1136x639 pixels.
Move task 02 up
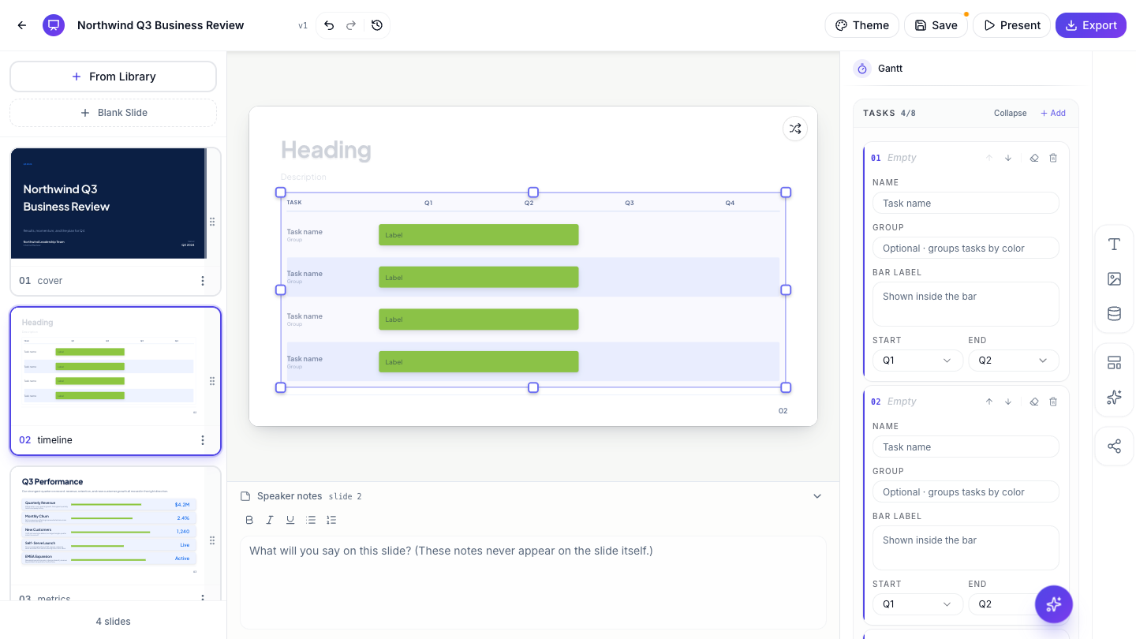pyautogui.click(x=989, y=402)
